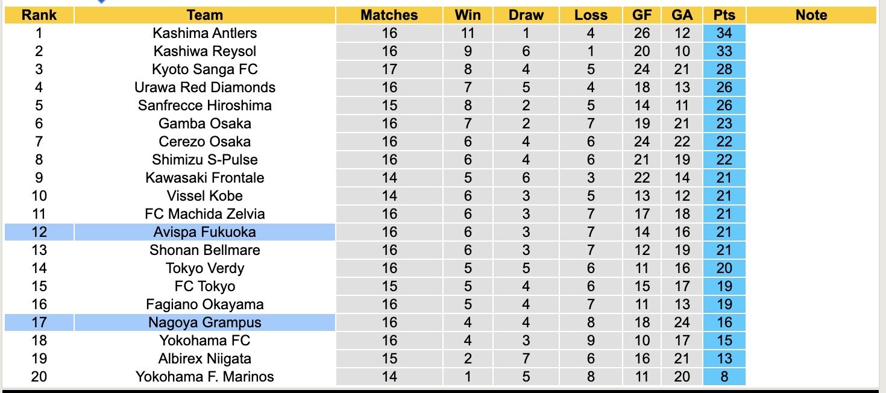Click the GF column header

click(x=642, y=15)
